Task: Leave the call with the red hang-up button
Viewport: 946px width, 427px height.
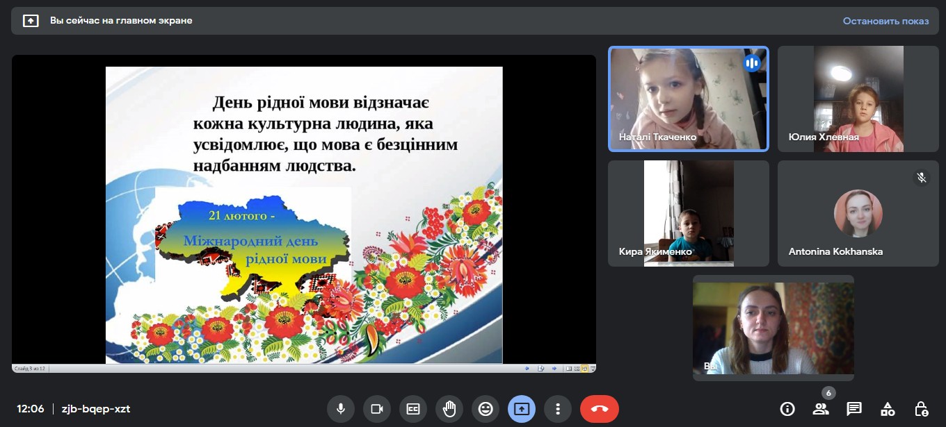Action: coord(600,409)
